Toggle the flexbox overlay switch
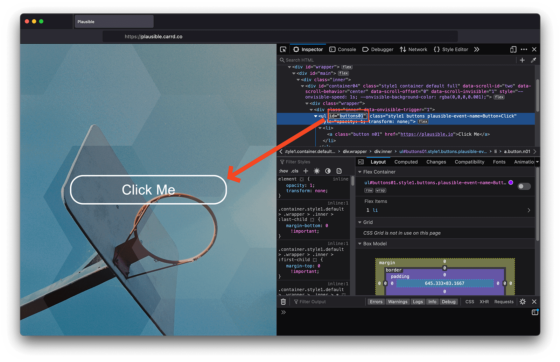This screenshot has height=362, width=560. tap(524, 186)
